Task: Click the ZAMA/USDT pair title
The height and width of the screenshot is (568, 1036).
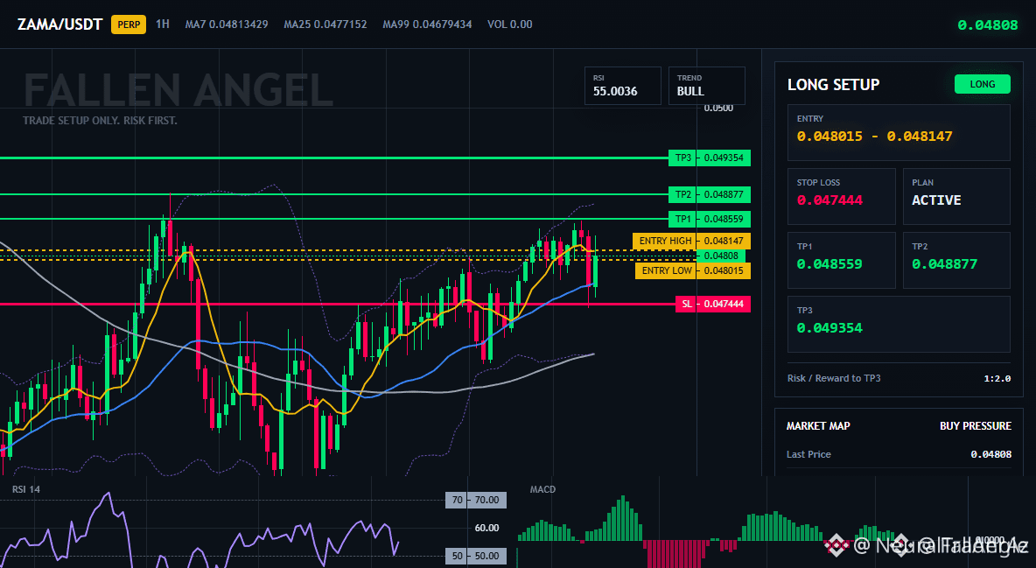Action: click(x=60, y=25)
